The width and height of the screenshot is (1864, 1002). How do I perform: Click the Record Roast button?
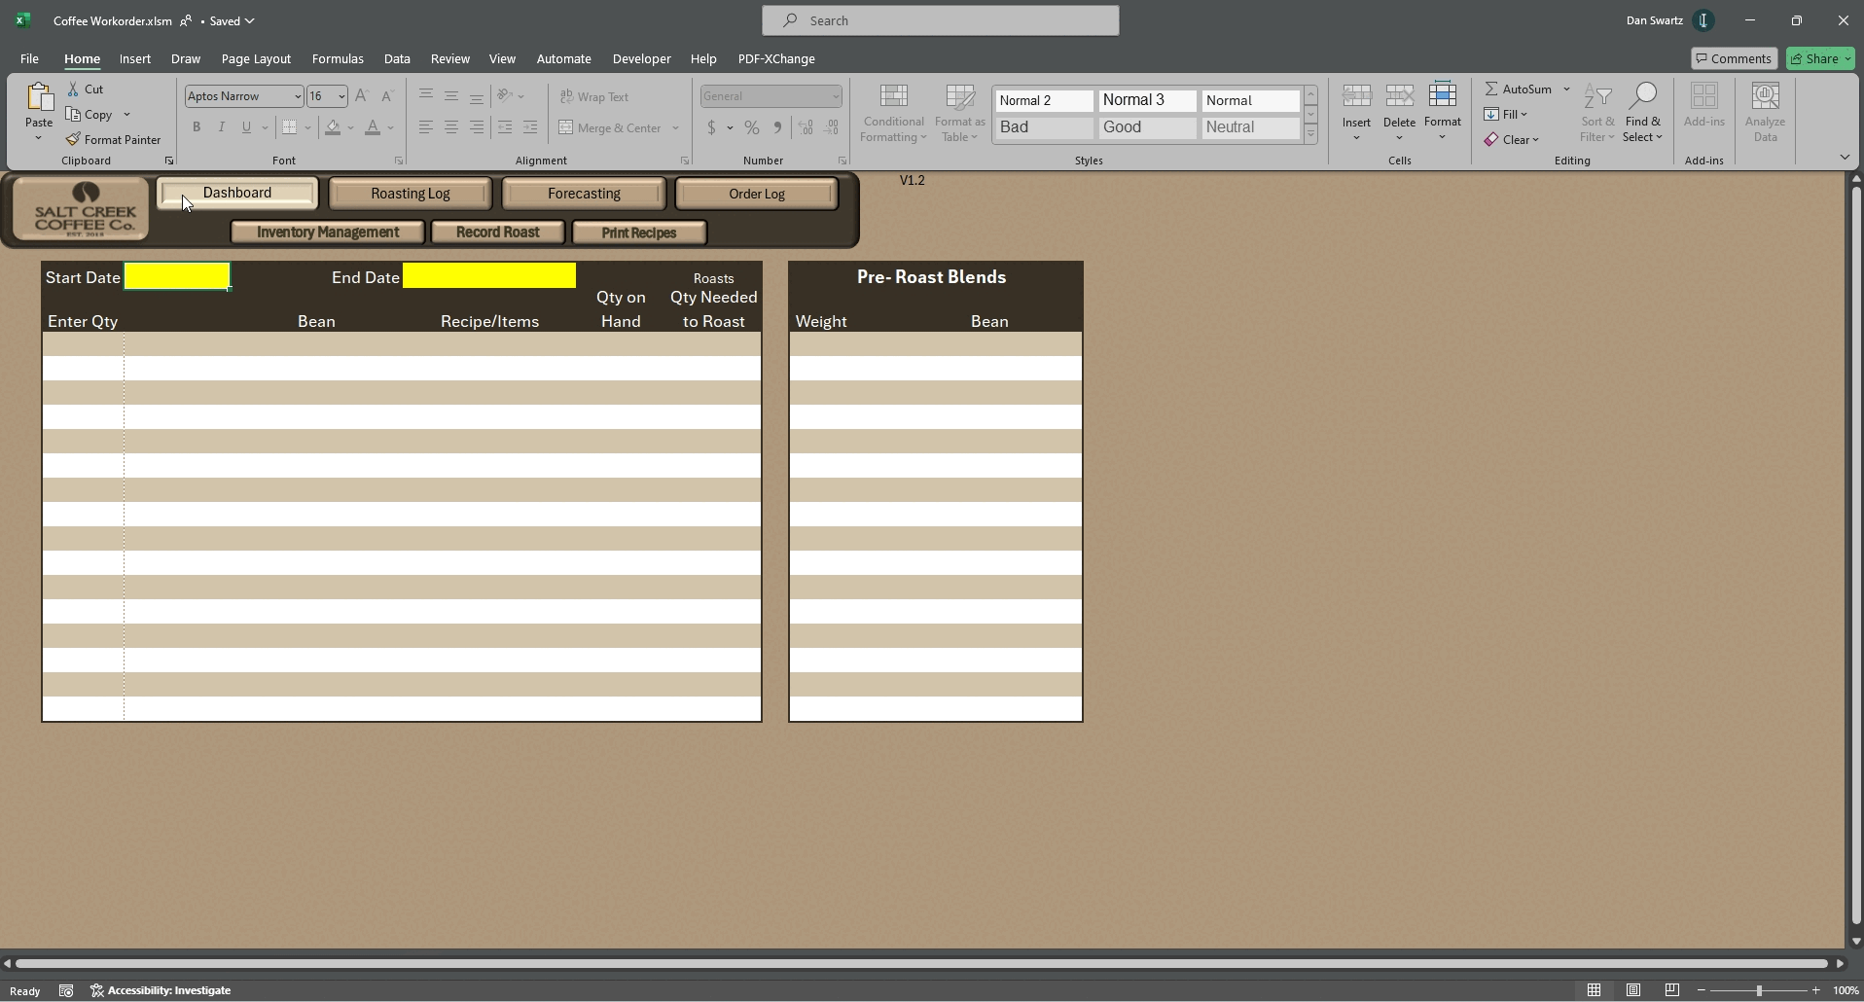point(497,233)
